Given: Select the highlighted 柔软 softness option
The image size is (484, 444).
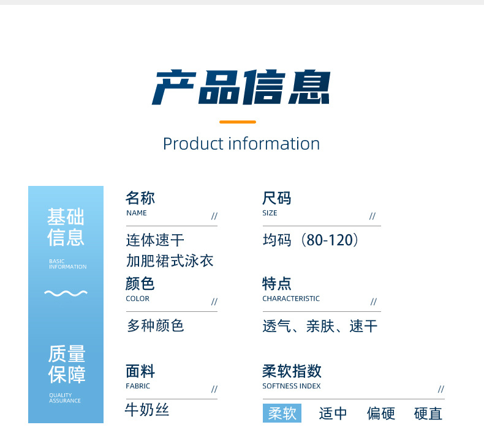Looking at the screenshot, I should [x=282, y=413].
